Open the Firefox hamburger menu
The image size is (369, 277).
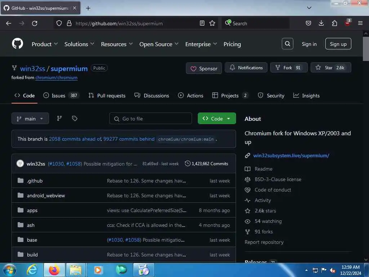point(360,23)
